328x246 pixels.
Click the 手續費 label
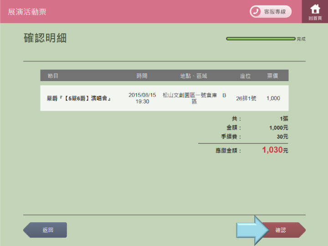pos(231,137)
